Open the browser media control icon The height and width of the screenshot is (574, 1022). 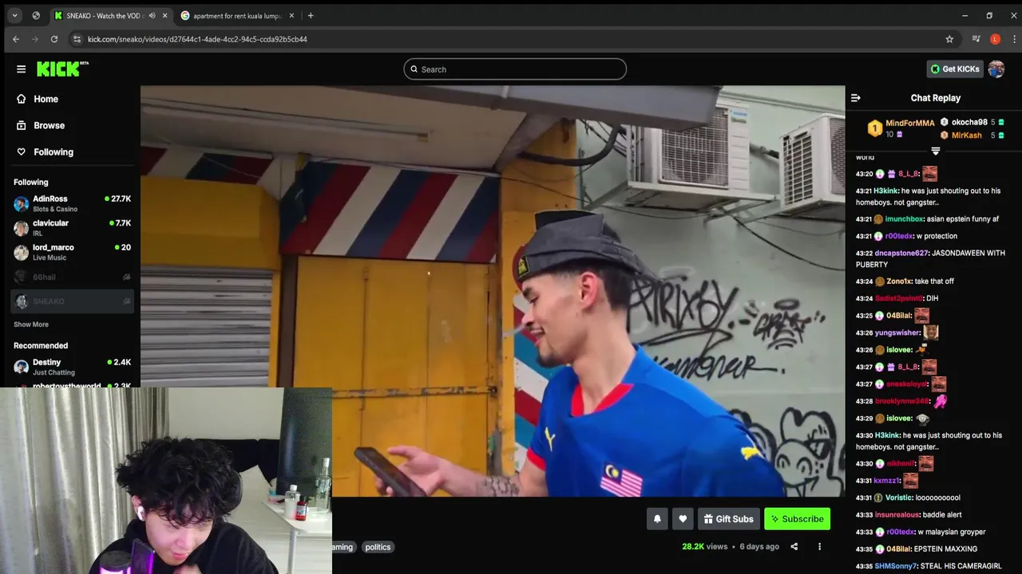(x=976, y=39)
